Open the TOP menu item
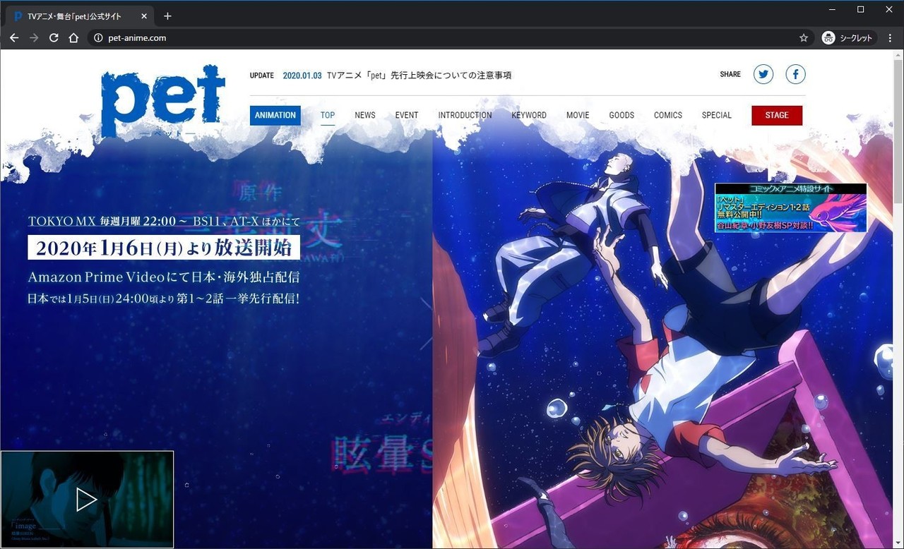Viewport: 904px width, 549px height. point(328,115)
